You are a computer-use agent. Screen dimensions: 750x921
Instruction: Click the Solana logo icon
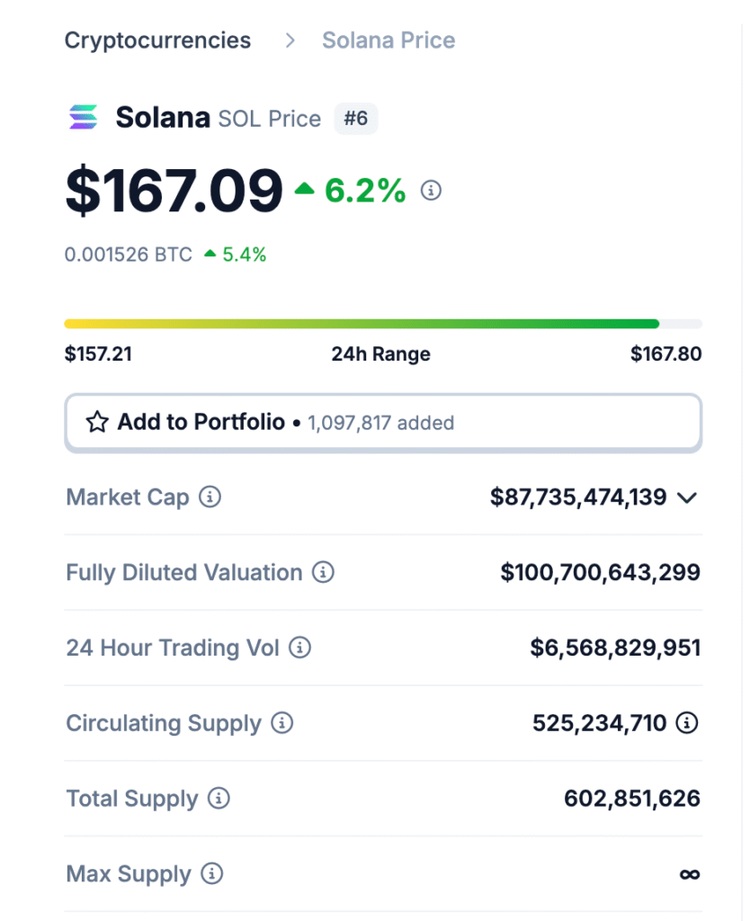point(84,118)
